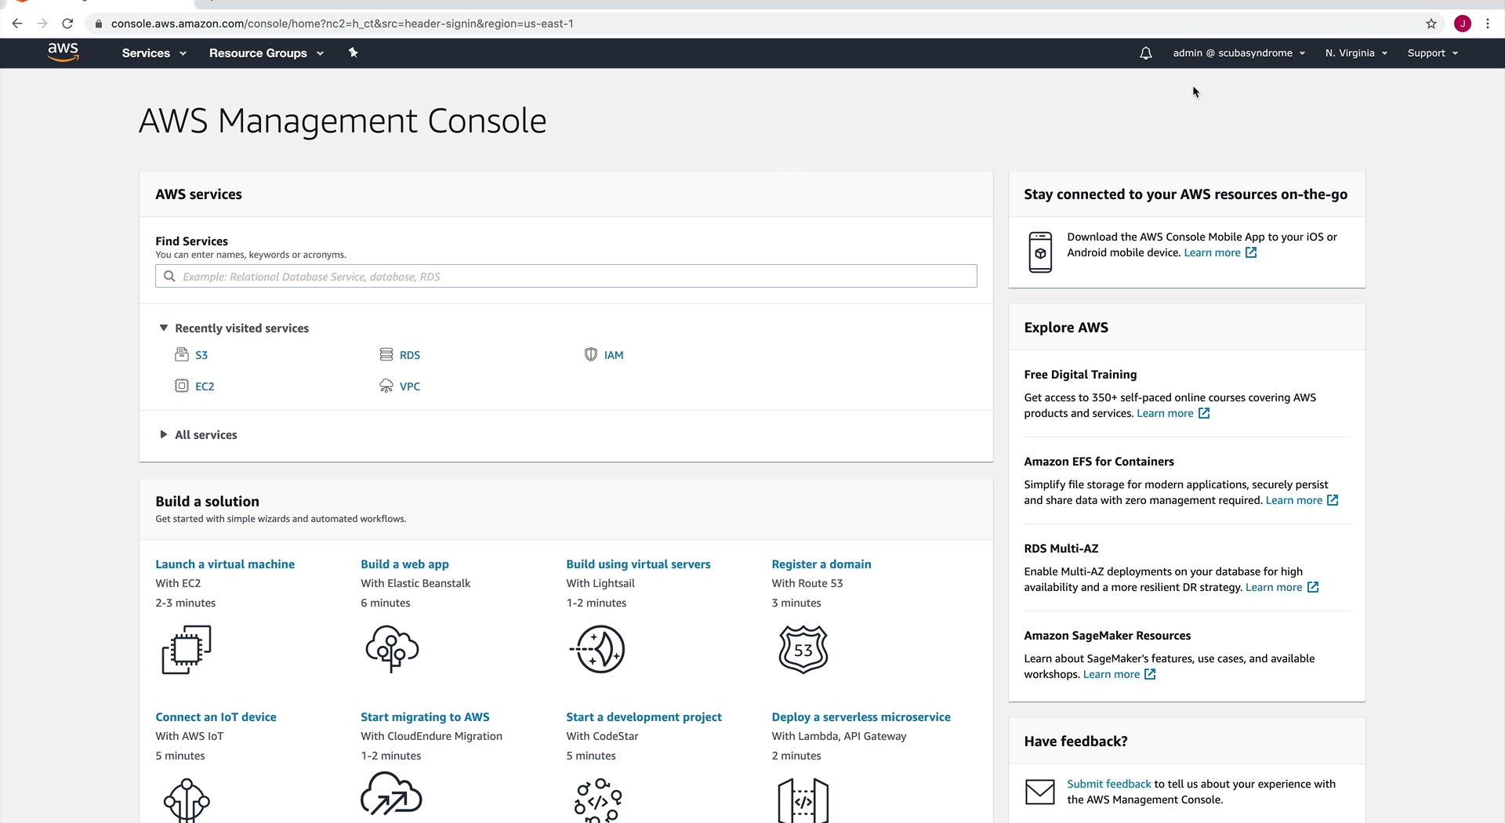
Task: Open the Services dropdown menu
Action: pyautogui.click(x=154, y=53)
